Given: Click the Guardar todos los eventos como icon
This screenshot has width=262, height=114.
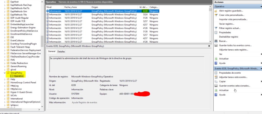Looking at the screenshot, I should pos(216,45).
